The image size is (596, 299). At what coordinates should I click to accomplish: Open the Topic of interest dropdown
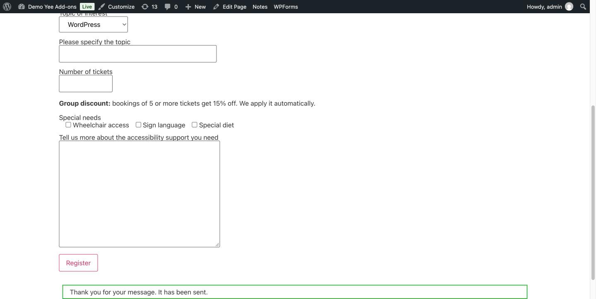94,24
